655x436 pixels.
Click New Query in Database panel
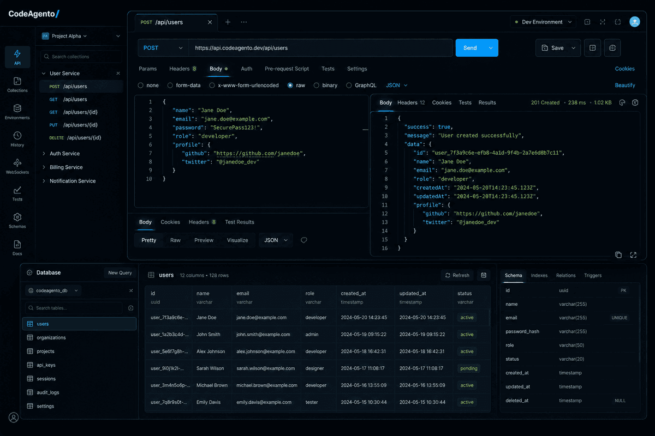pyautogui.click(x=120, y=272)
